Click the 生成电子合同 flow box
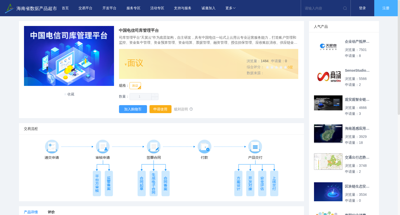 [153, 184]
